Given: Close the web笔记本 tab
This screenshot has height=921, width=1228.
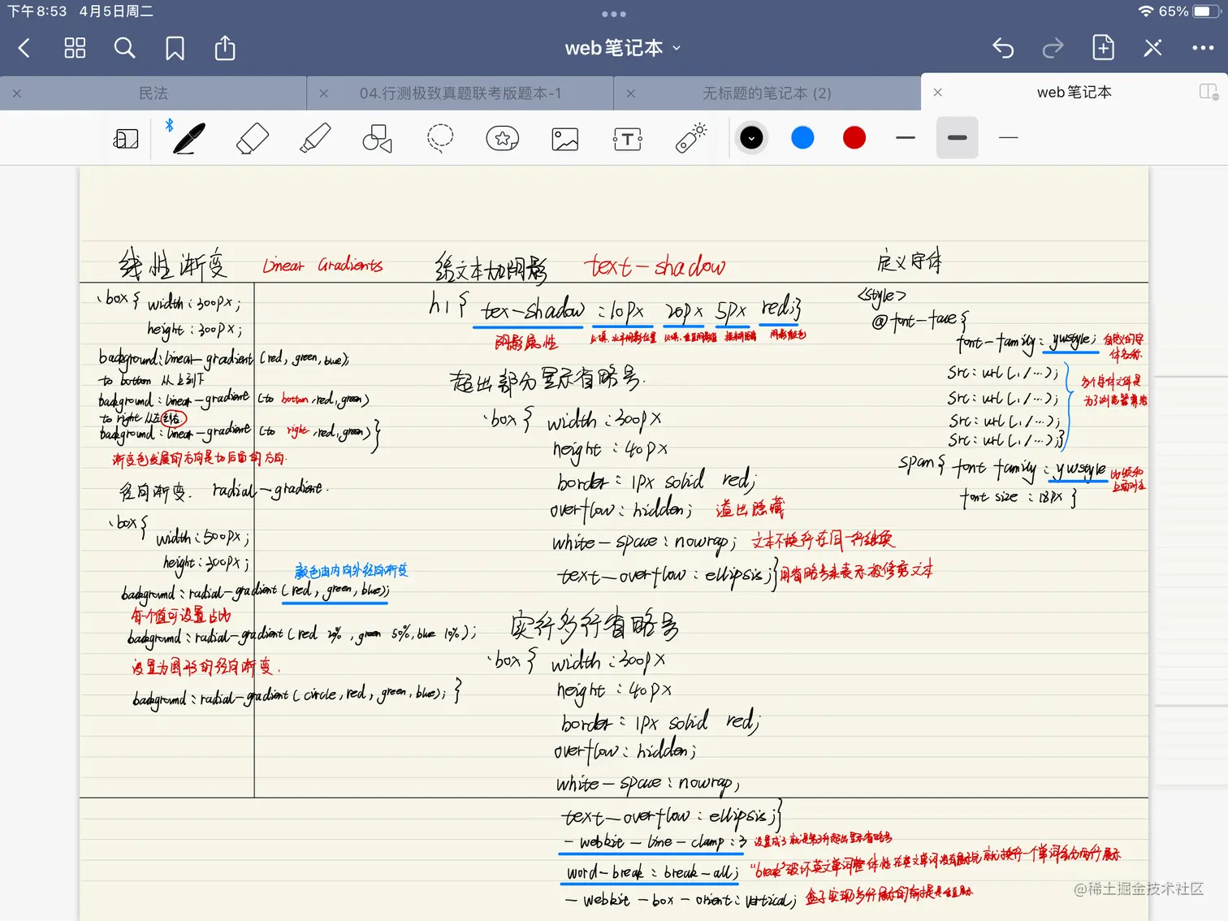Looking at the screenshot, I should tap(938, 93).
